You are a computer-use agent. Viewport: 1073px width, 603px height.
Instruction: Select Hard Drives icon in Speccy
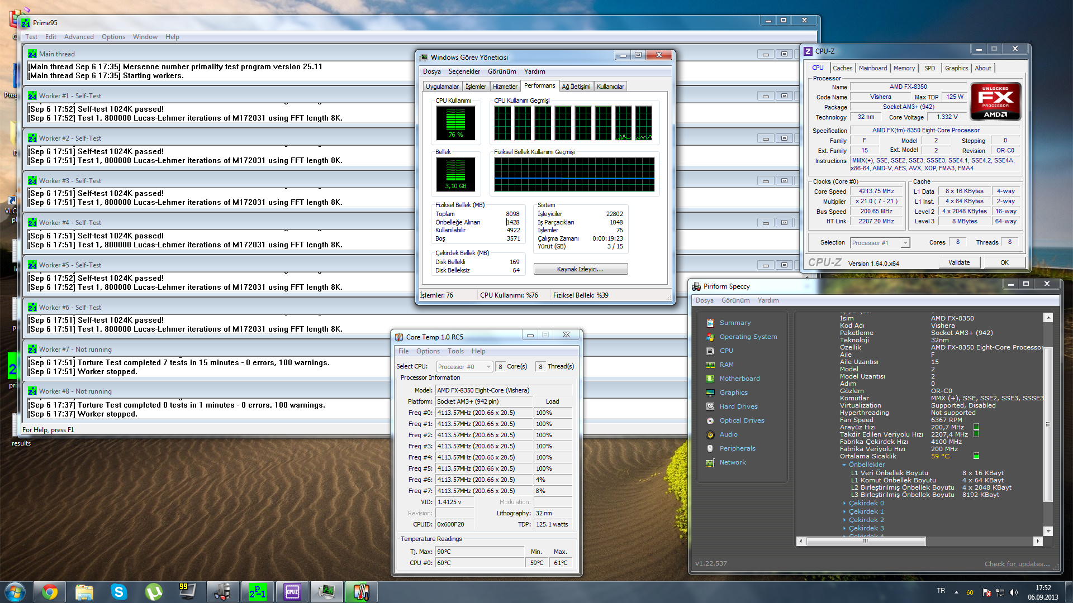click(x=710, y=406)
